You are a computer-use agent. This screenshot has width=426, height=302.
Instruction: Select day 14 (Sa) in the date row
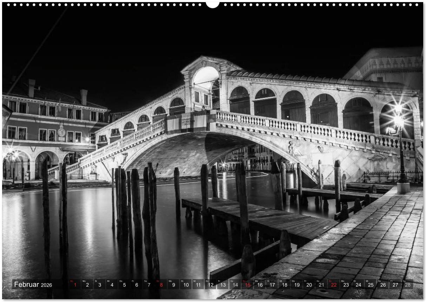(235, 284)
